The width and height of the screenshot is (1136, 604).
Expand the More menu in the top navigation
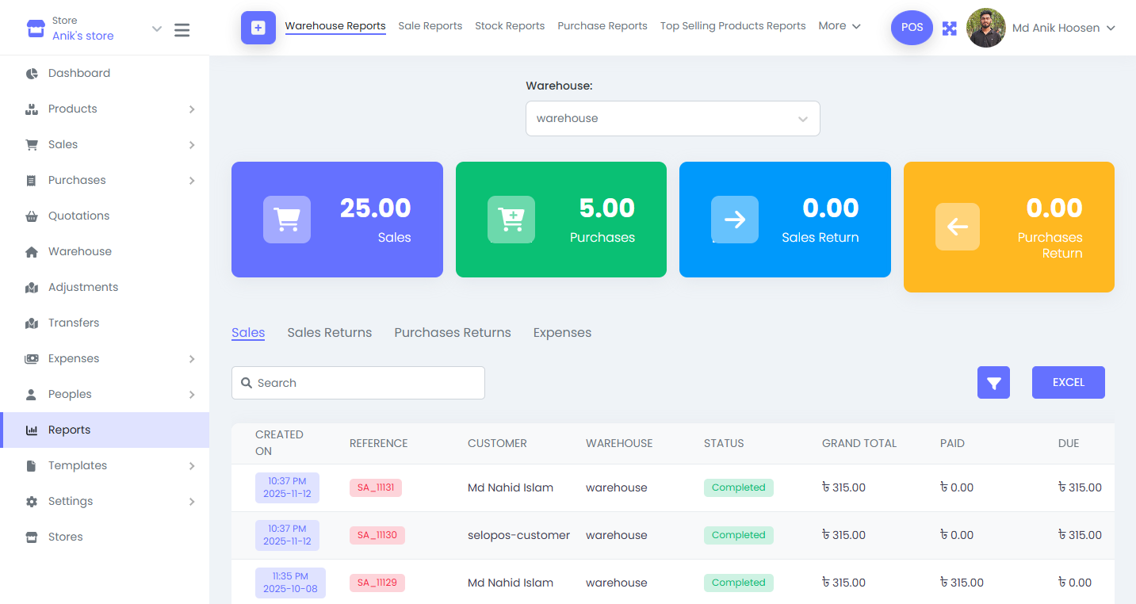point(839,25)
